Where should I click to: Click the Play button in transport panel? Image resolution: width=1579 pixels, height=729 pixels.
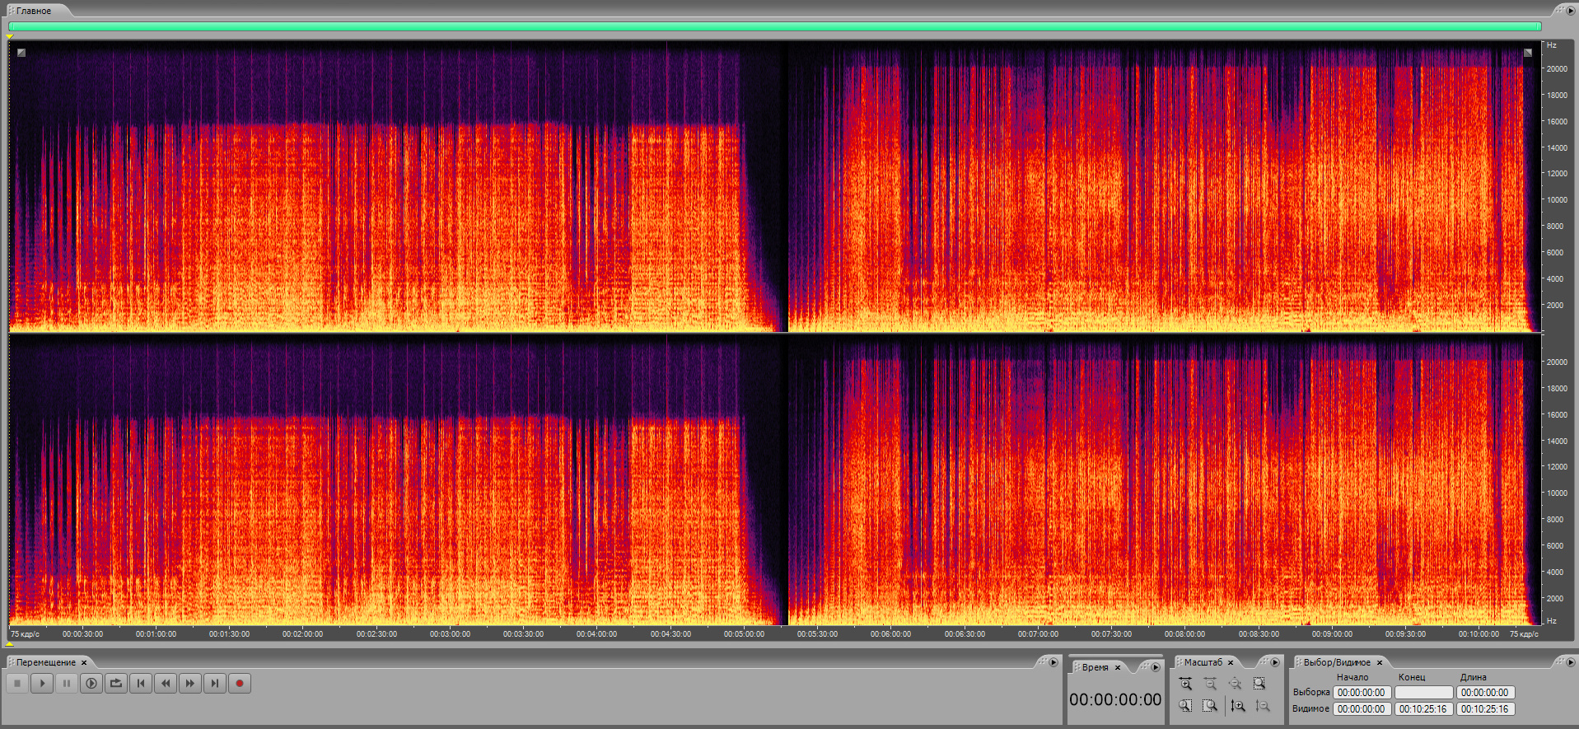point(42,683)
